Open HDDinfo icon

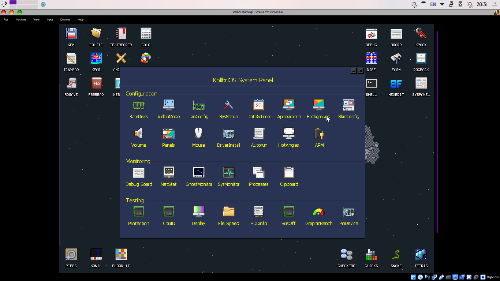[259, 212]
